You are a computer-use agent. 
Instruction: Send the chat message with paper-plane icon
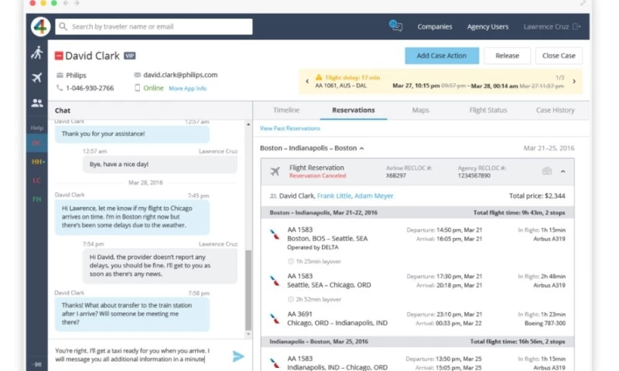click(238, 356)
